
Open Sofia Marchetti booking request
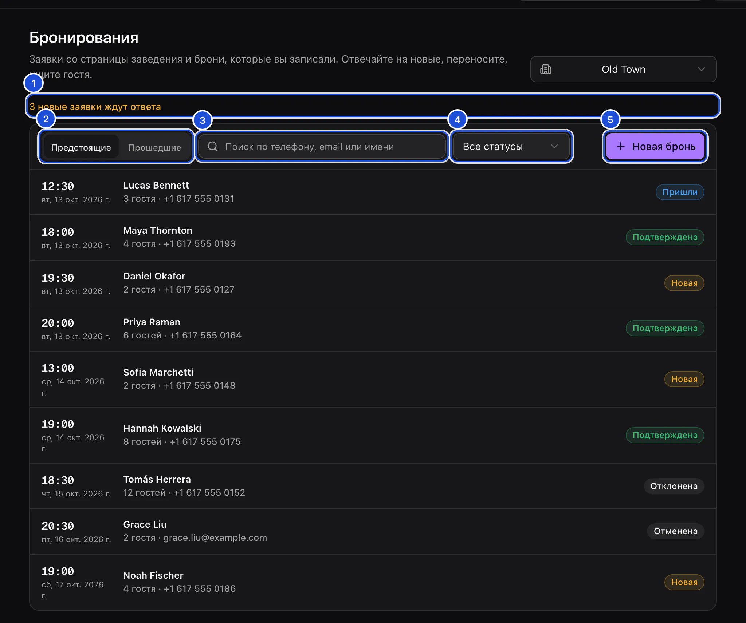tap(373, 379)
